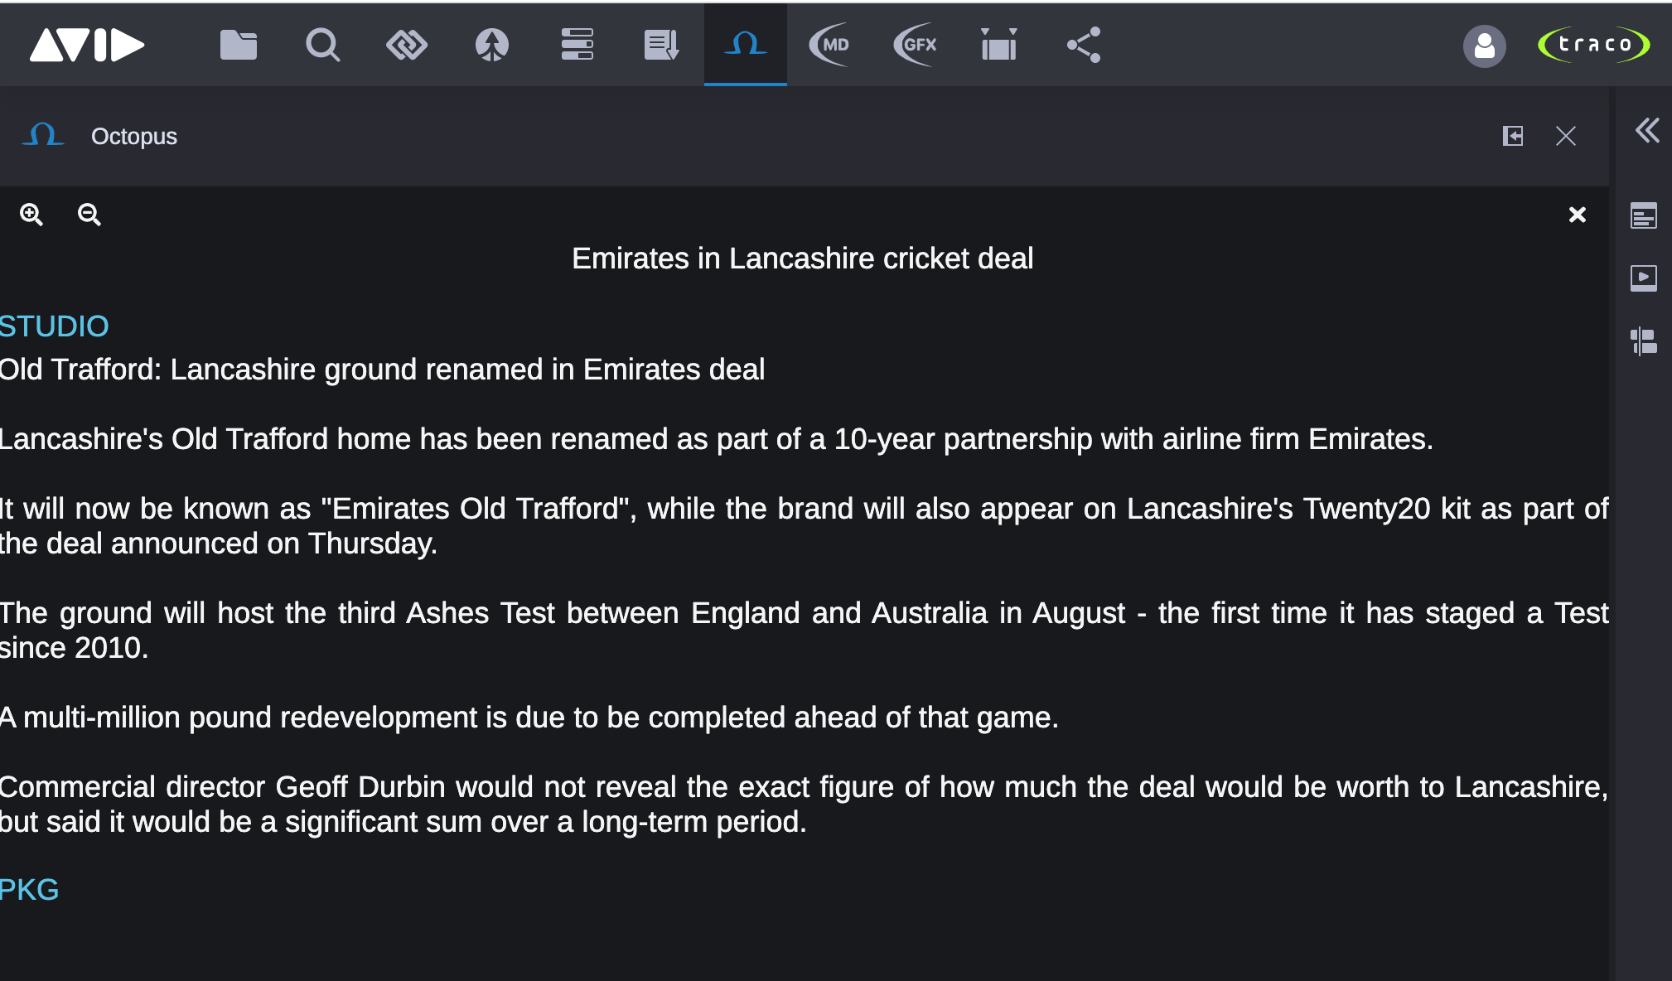Close the story viewer with X

(x=1578, y=215)
